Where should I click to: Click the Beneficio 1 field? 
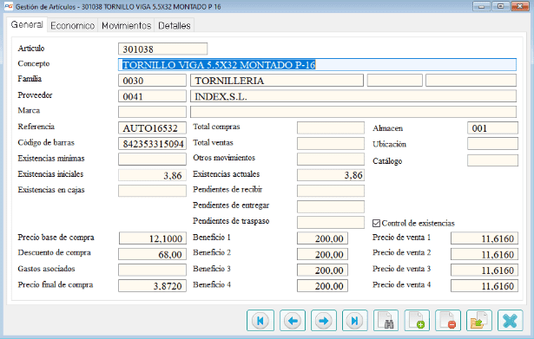[322, 238]
